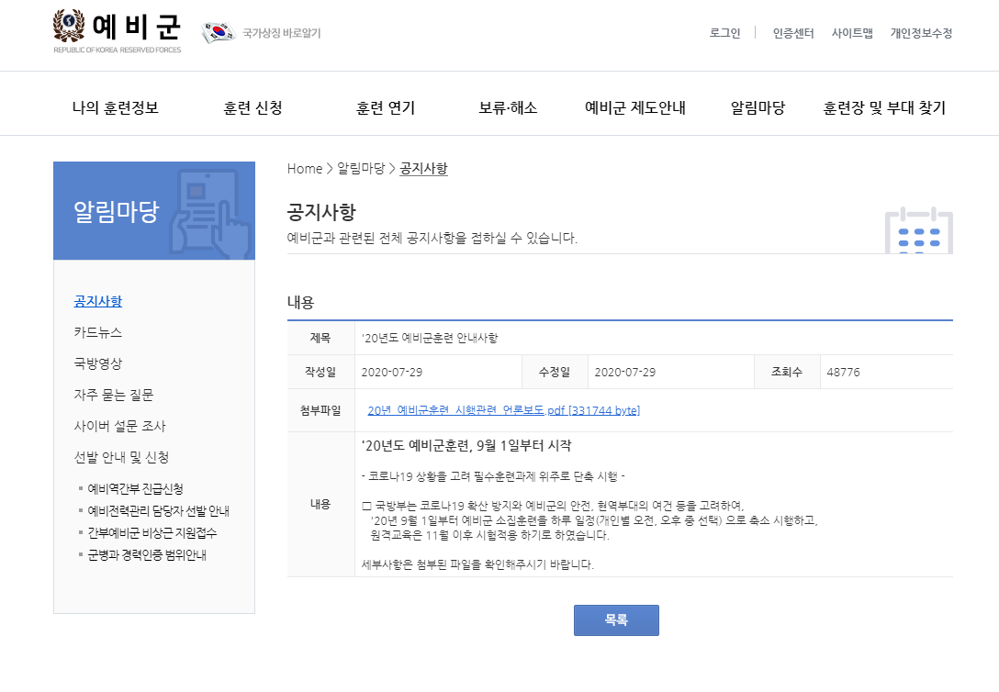Open 예비전력관리 담당자 선발 안내
Viewport: 999px width, 692px height.
(x=158, y=511)
